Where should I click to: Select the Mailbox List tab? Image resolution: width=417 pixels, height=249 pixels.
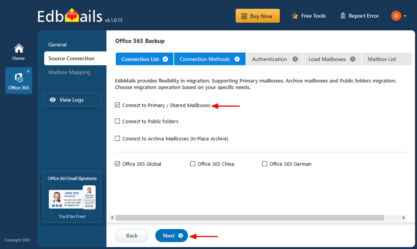click(387, 59)
